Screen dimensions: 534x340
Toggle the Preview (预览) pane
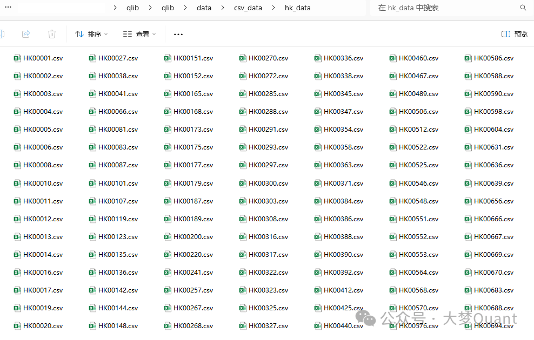pos(514,34)
